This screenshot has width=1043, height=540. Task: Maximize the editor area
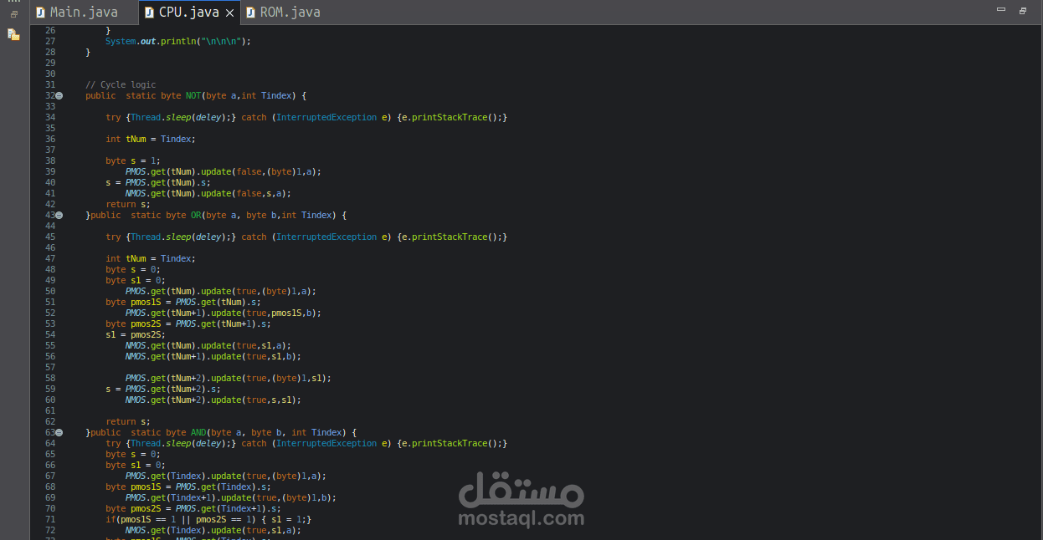coord(1023,11)
